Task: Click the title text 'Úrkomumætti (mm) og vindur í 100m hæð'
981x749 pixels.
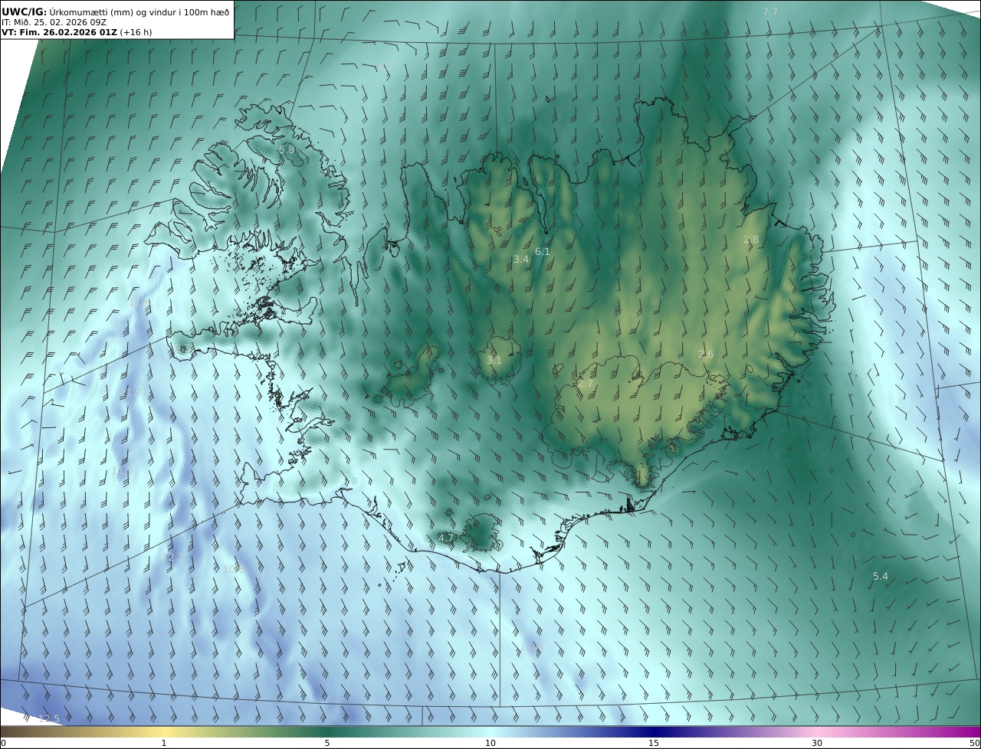Action: (x=139, y=11)
